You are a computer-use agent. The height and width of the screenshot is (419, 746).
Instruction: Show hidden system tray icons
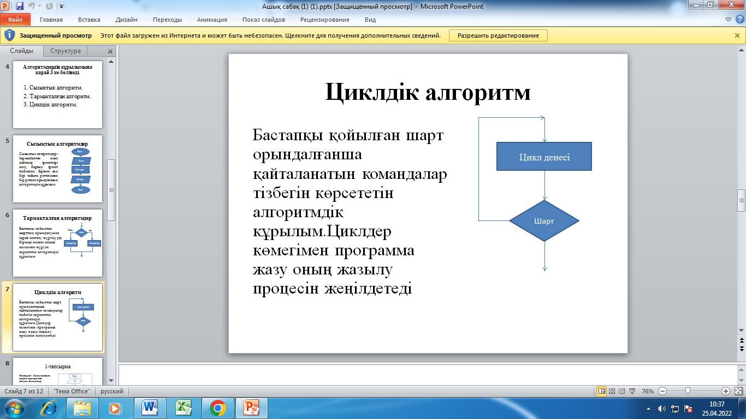pyautogui.click(x=648, y=408)
